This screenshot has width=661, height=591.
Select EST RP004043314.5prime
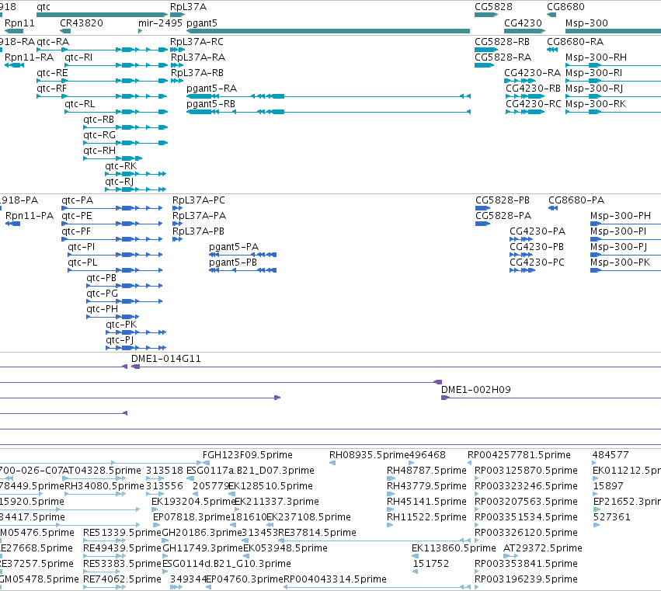tap(377, 587)
